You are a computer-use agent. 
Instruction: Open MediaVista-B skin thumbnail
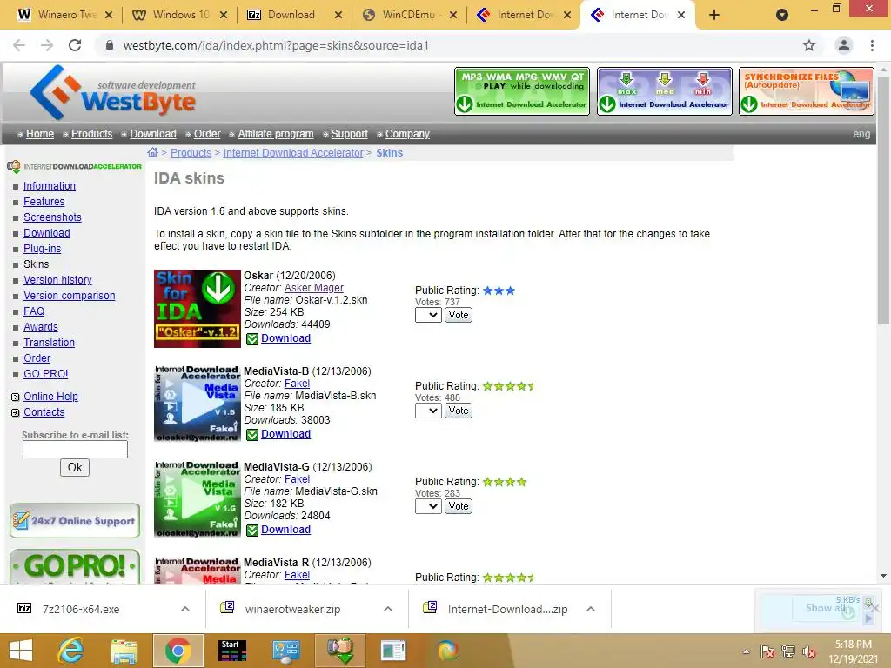(x=198, y=404)
